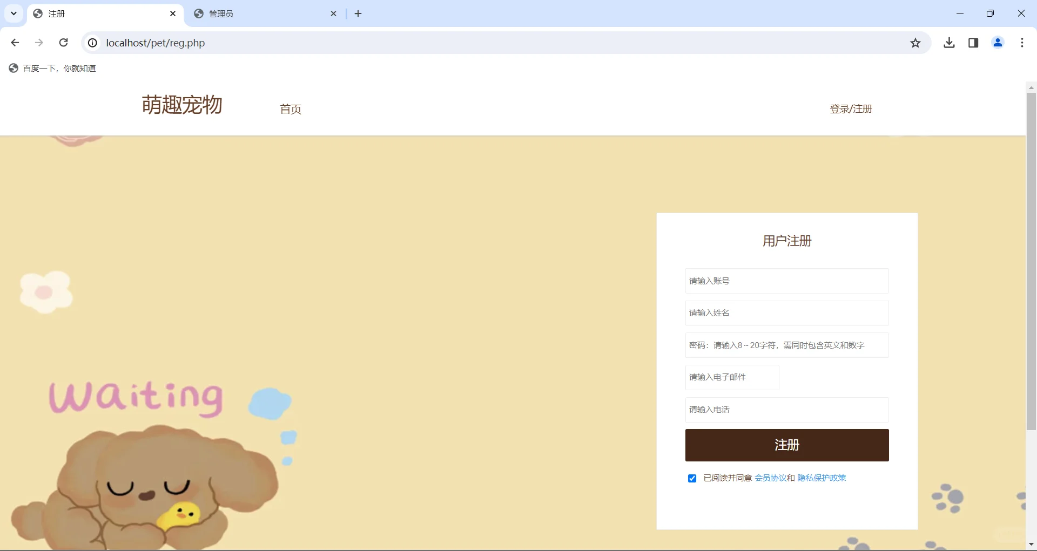1037x551 pixels.
Task: Open the three-dot browser menu
Action: (1021, 43)
